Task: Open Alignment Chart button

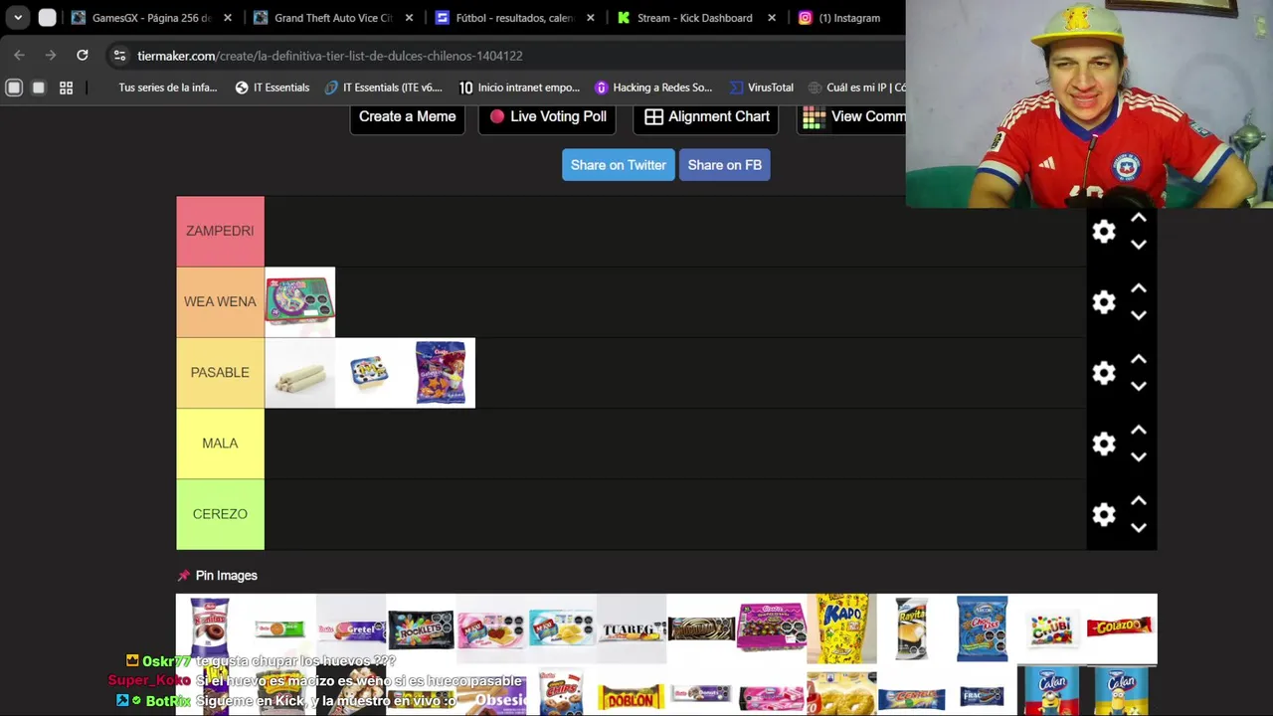Action: (x=707, y=116)
